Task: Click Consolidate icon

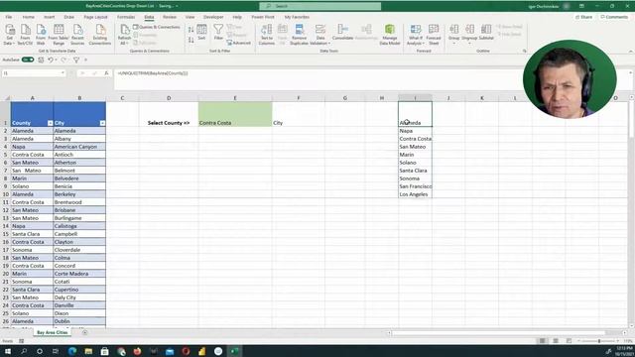Action: pos(342,33)
